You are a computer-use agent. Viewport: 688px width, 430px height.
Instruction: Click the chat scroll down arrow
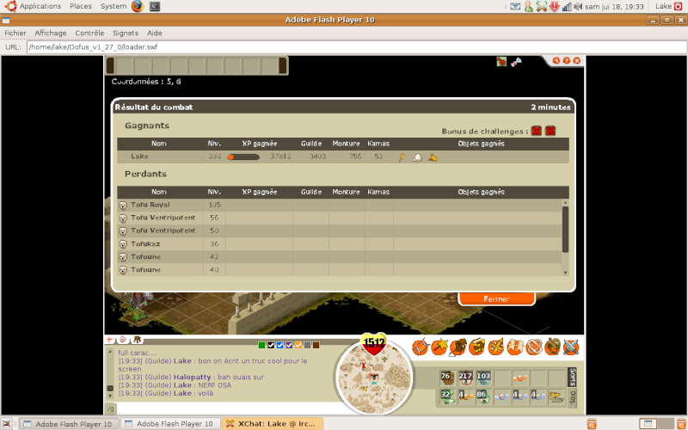tap(110, 396)
